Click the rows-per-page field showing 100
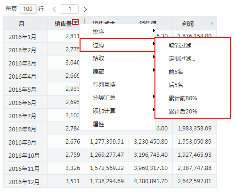235x194 pixels. pyautogui.click(x=28, y=9)
